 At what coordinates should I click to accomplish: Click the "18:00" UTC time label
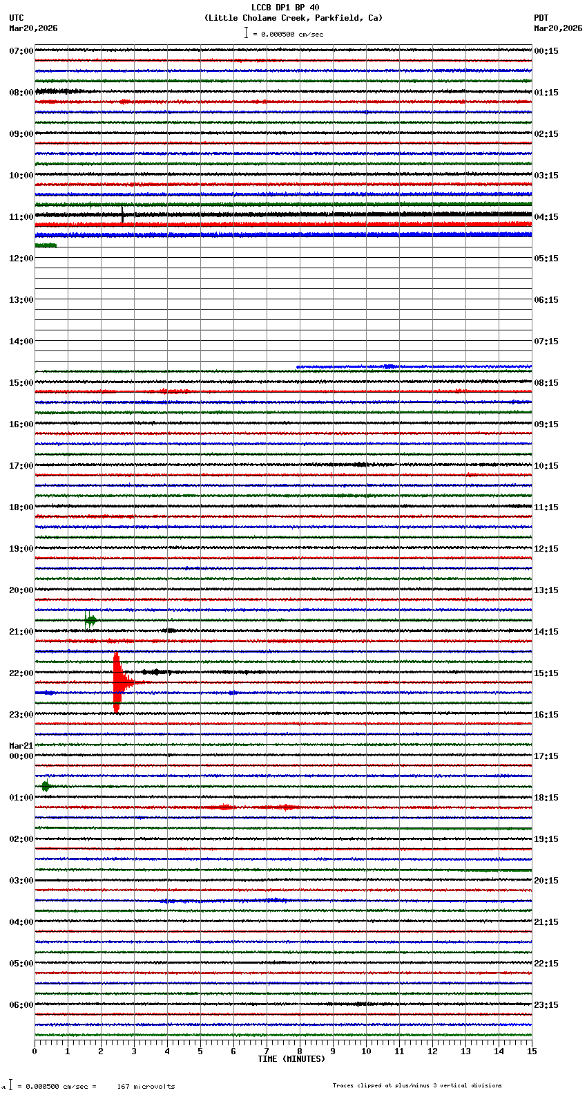pos(21,507)
